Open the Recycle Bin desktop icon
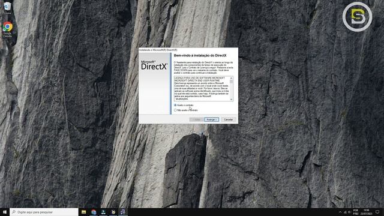 pyautogui.click(x=7, y=8)
